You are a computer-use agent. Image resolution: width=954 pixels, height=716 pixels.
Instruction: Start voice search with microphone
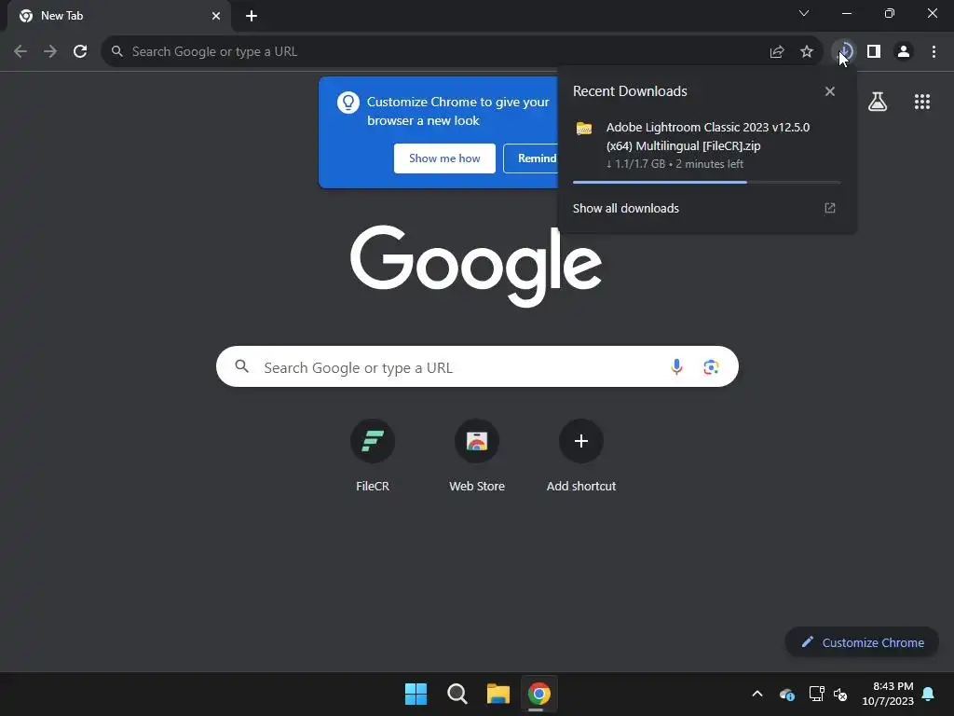click(x=676, y=366)
